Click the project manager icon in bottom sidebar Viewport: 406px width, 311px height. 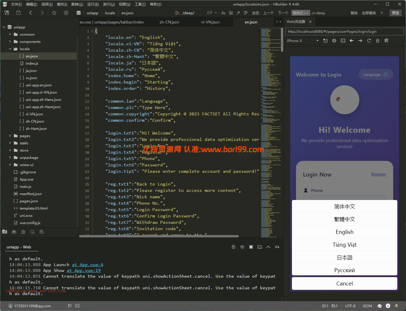point(5,232)
